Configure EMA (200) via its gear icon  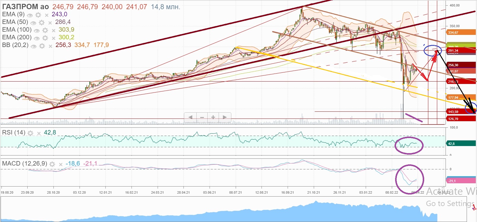tap(45, 38)
